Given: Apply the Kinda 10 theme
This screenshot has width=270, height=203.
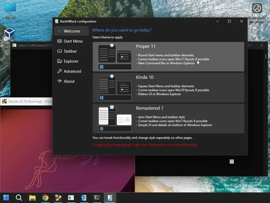Looking at the screenshot, I should click(x=168, y=87).
